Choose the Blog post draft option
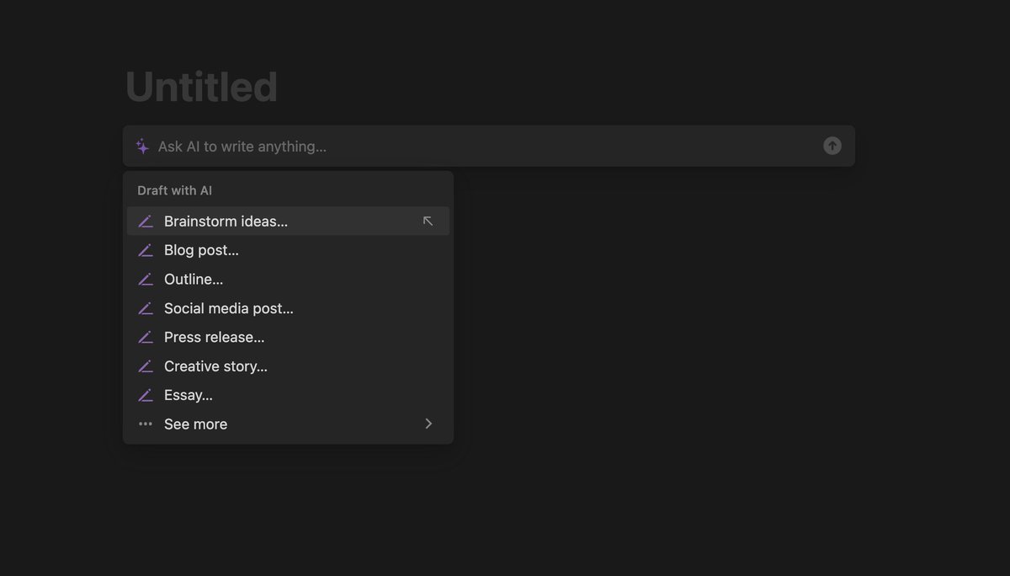The image size is (1010, 576). pos(201,250)
